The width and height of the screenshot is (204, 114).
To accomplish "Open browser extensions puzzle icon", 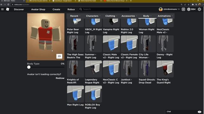I will tap(193, 4).
